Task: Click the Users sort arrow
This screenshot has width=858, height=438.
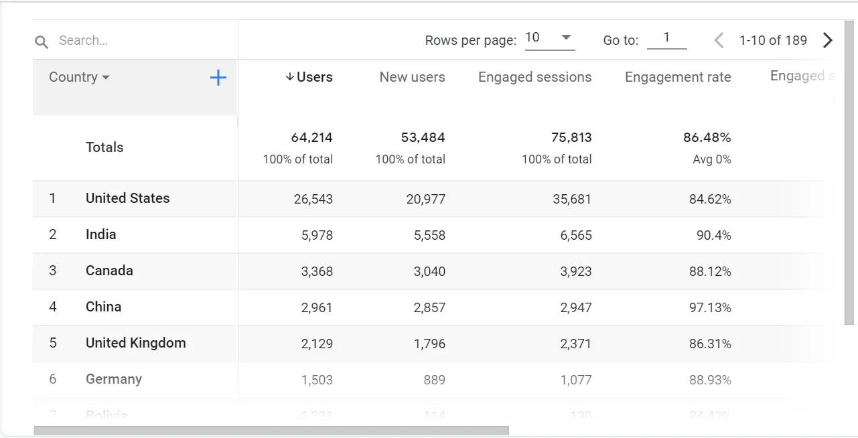Action: pyautogui.click(x=289, y=77)
